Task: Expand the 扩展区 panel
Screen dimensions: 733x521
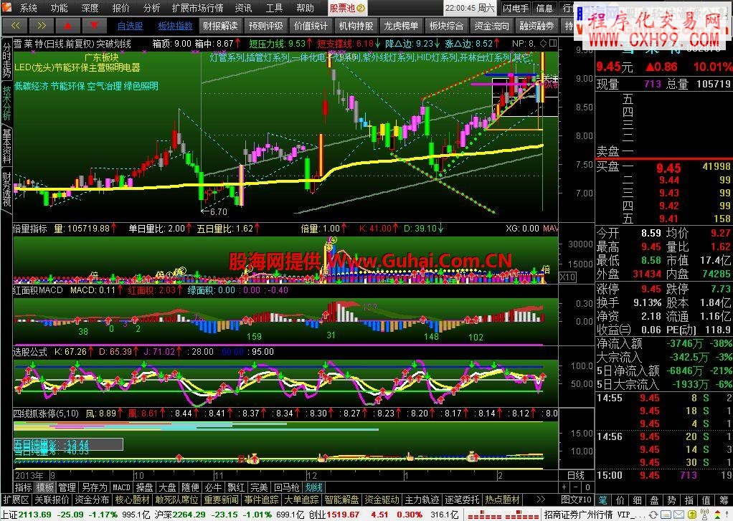Action: 16,499
